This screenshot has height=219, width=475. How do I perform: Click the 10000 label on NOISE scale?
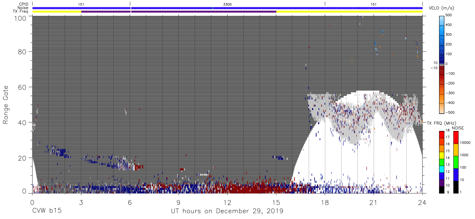tap(466, 143)
